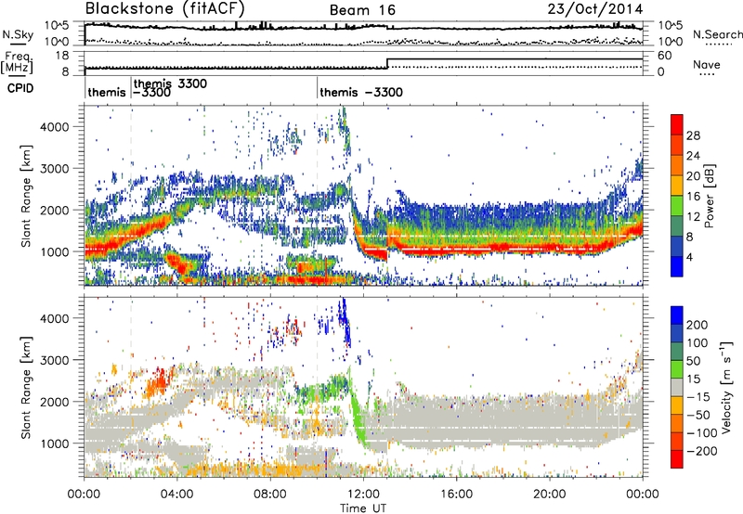Click the 08:00 time axis tick label
This screenshot has width=743, height=514.
click(x=270, y=495)
